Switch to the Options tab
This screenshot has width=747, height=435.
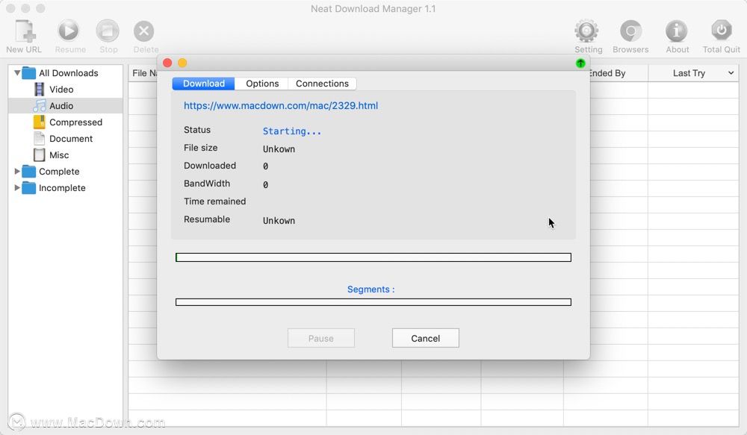[x=262, y=84]
